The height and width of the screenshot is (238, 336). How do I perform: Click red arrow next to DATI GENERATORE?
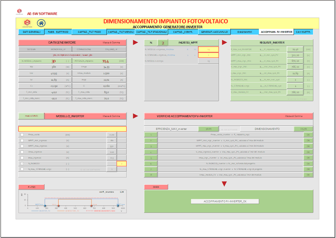(135, 42)
